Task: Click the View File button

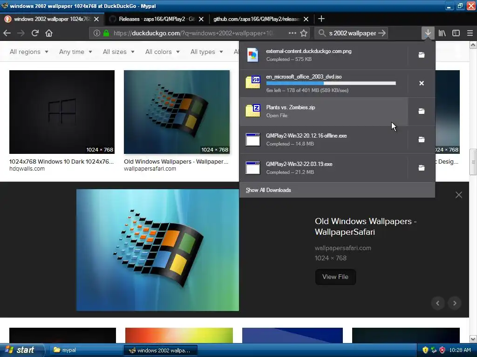Action: coord(335,277)
